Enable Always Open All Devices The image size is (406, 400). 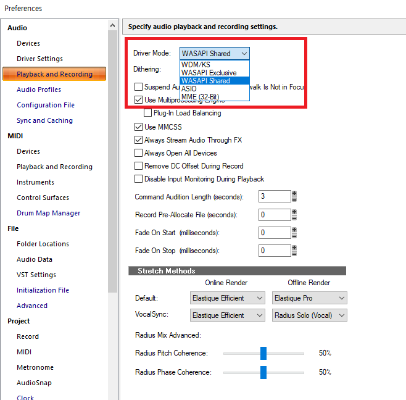coord(139,153)
